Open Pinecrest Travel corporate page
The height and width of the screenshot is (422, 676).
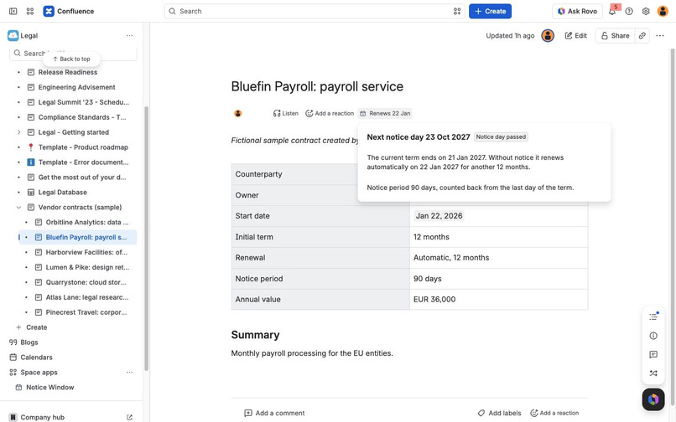[x=86, y=312]
